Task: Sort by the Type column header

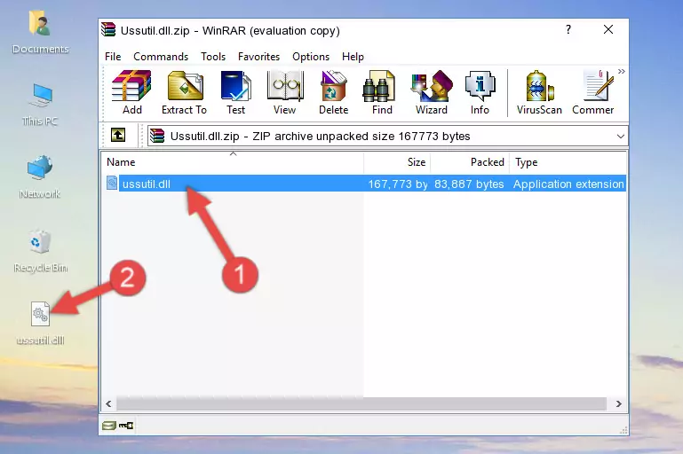Action: (x=568, y=162)
